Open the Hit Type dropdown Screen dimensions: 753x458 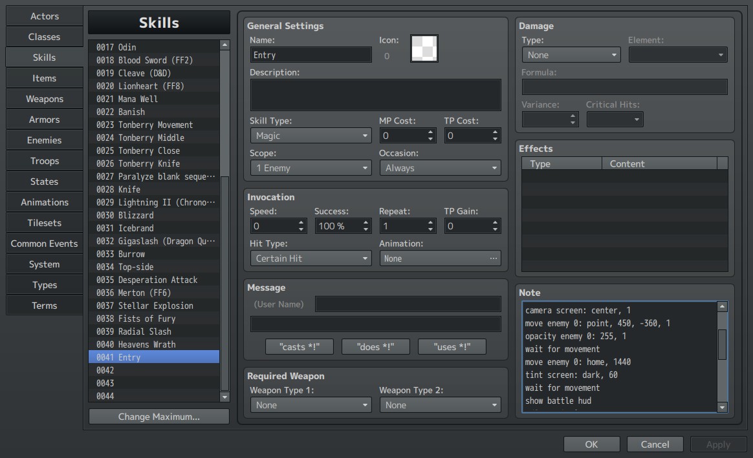[x=311, y=258]
